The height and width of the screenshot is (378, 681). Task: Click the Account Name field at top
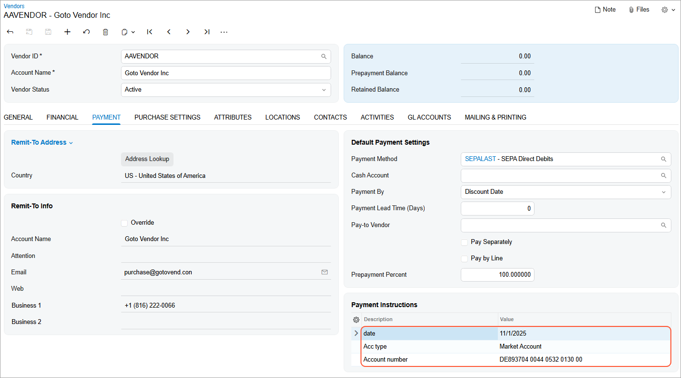coord(226,73)
